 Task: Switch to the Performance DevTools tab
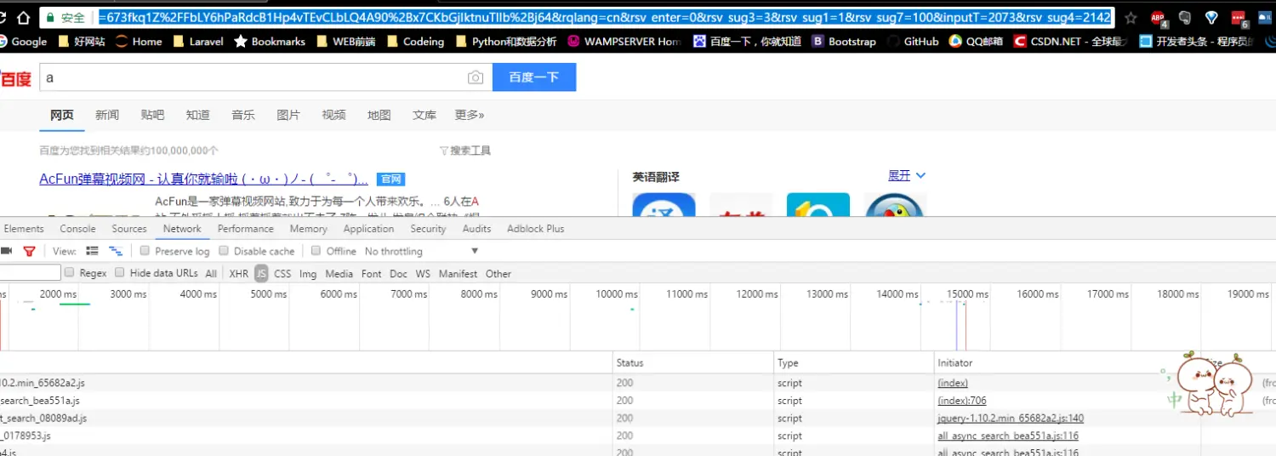[x=246, y=229]
